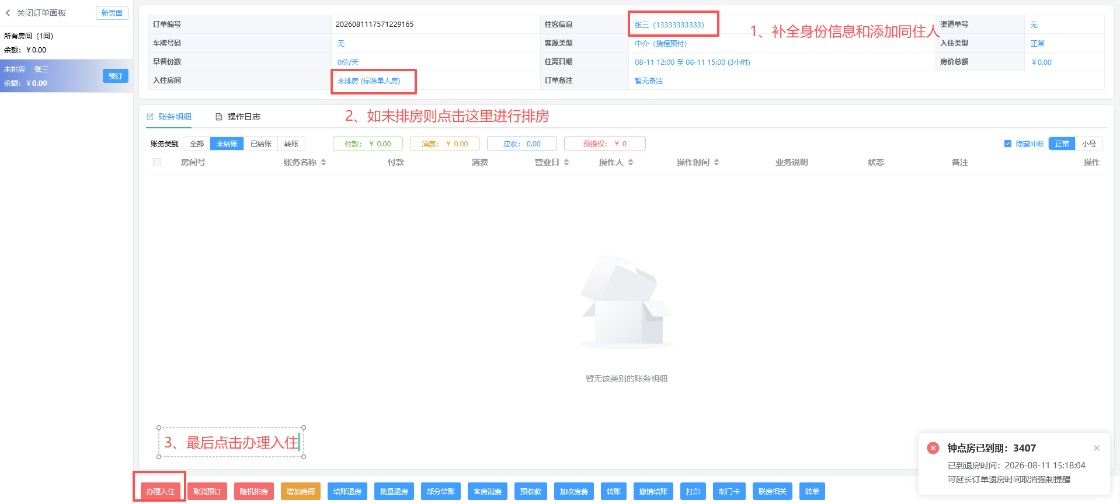Toggle the select-all checkbox in table header

157,162
